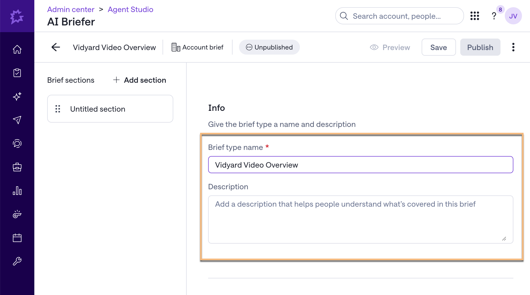Screen dimensions: 530x295
Task: Open the JV user avatar menu
Action: [x=513, y=16]
